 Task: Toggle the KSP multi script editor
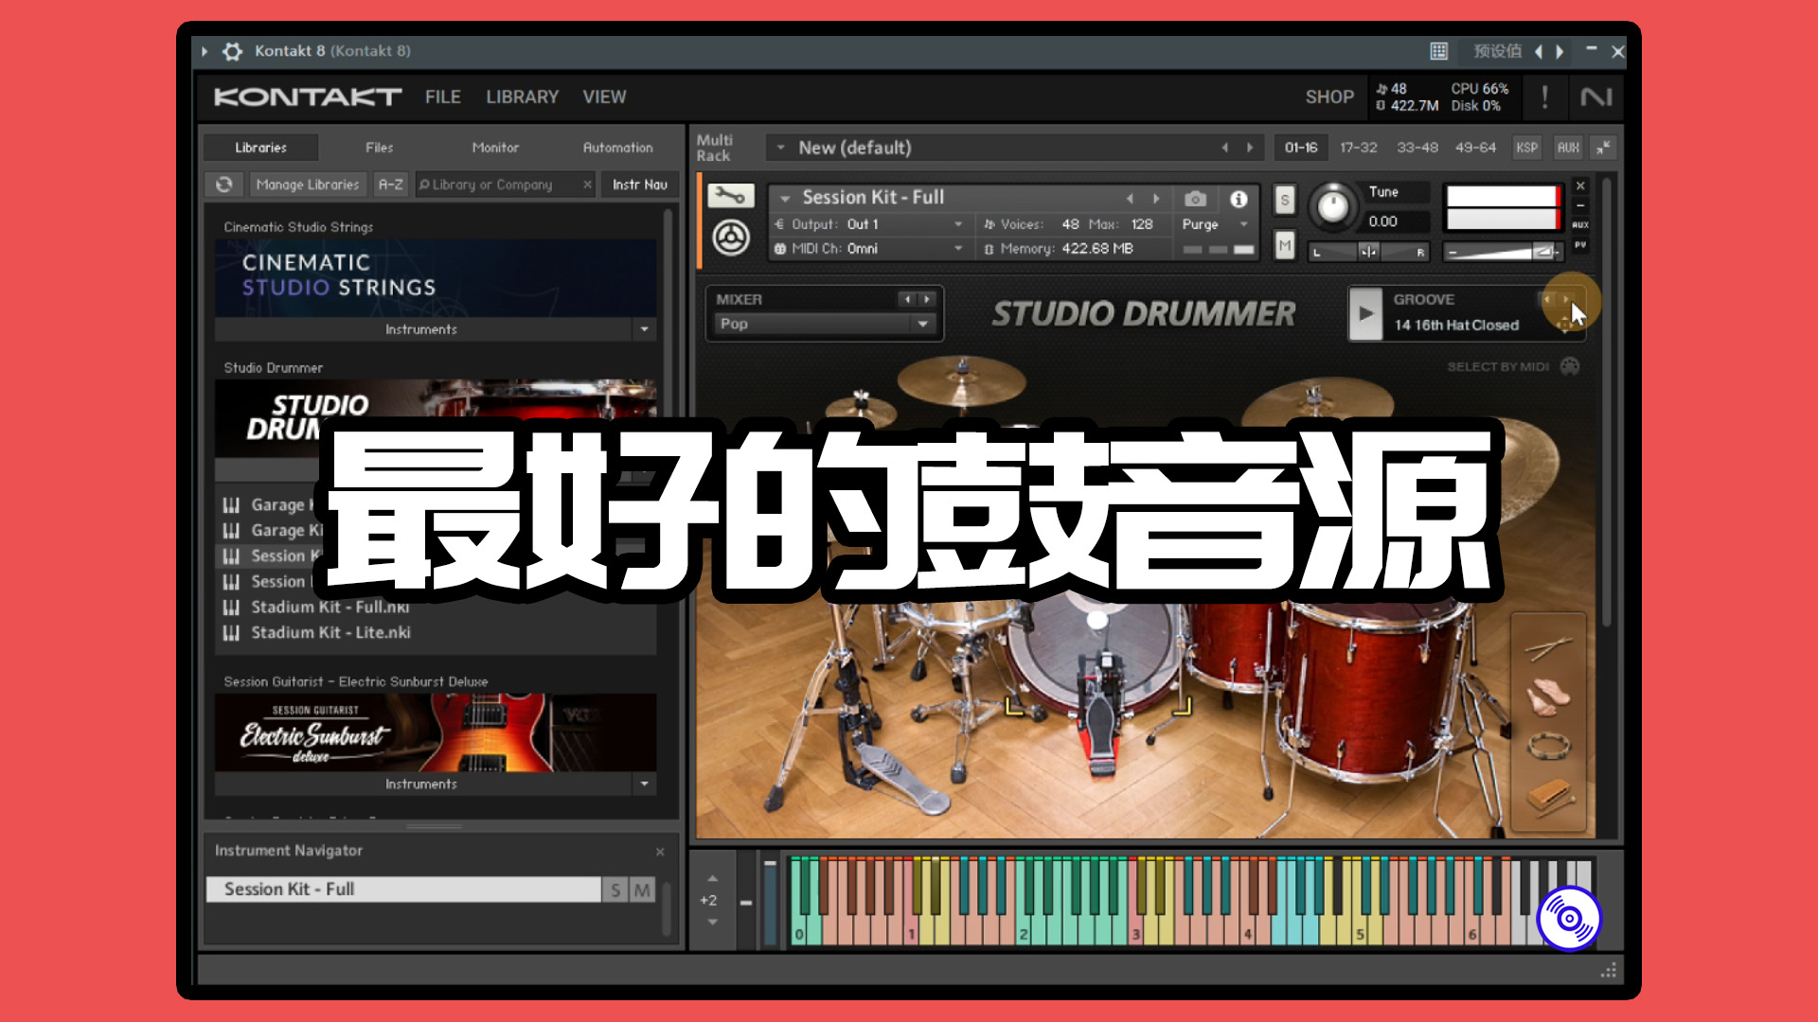[1526, 148]
